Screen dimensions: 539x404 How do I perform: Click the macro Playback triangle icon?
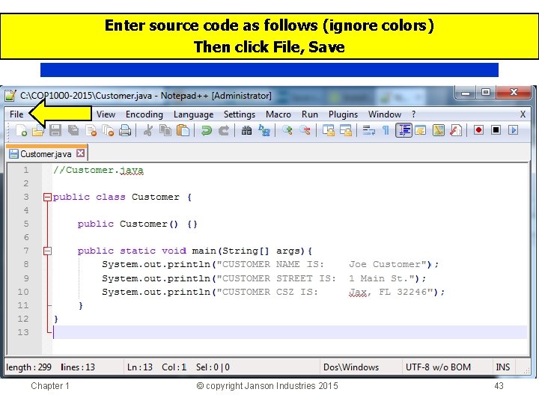pos(514,130)
